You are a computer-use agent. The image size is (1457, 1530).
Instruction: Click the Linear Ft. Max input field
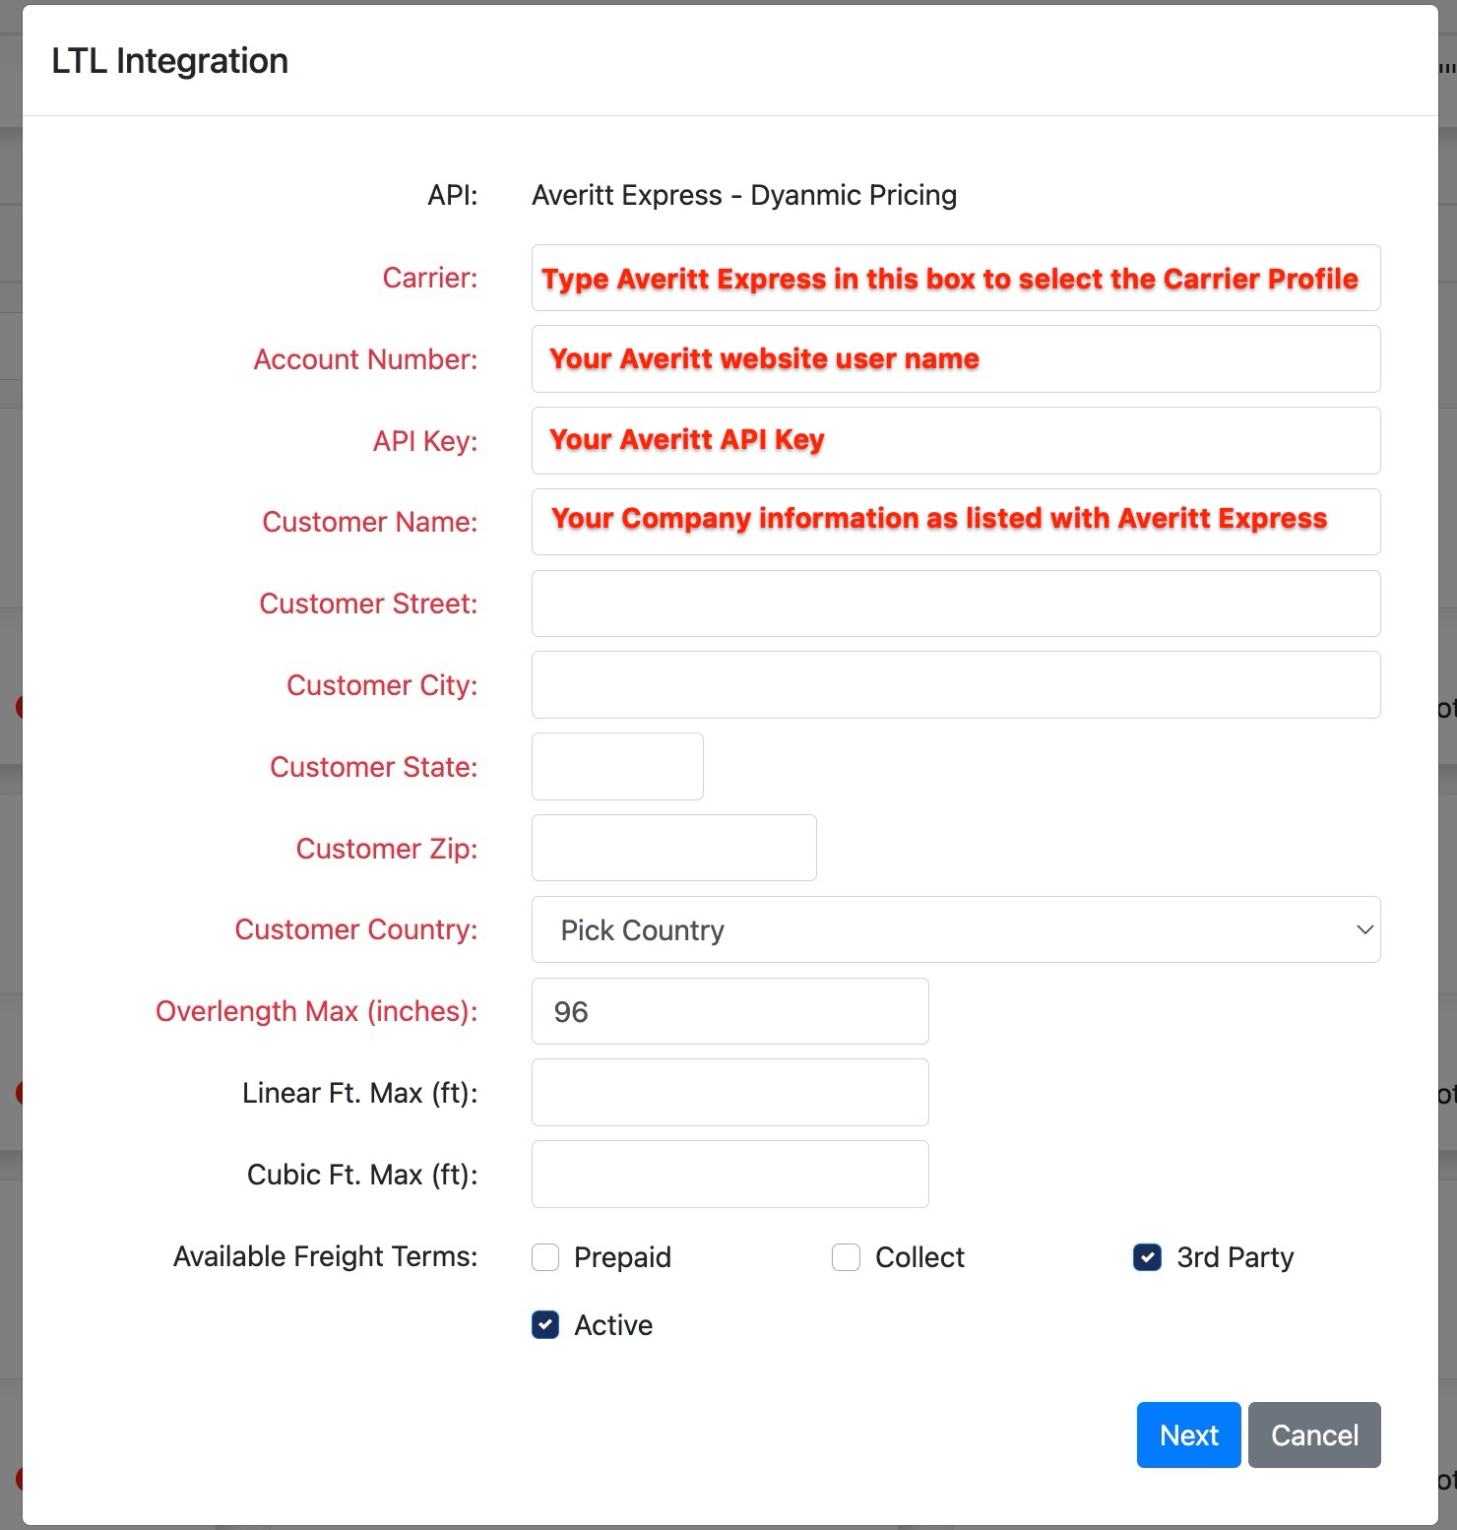point(730,1093)
